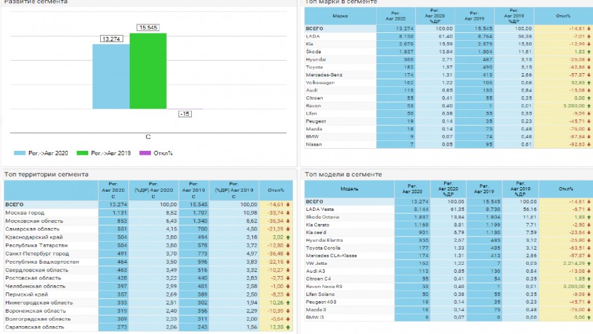
Task: Select the Citroen C4 model row
Action: 449,279
